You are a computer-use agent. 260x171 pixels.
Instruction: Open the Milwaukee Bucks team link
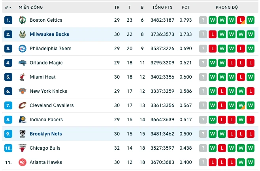point(49,34)
